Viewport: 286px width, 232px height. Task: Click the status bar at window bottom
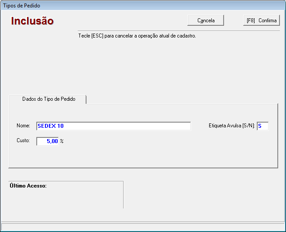tap(143, 227)
